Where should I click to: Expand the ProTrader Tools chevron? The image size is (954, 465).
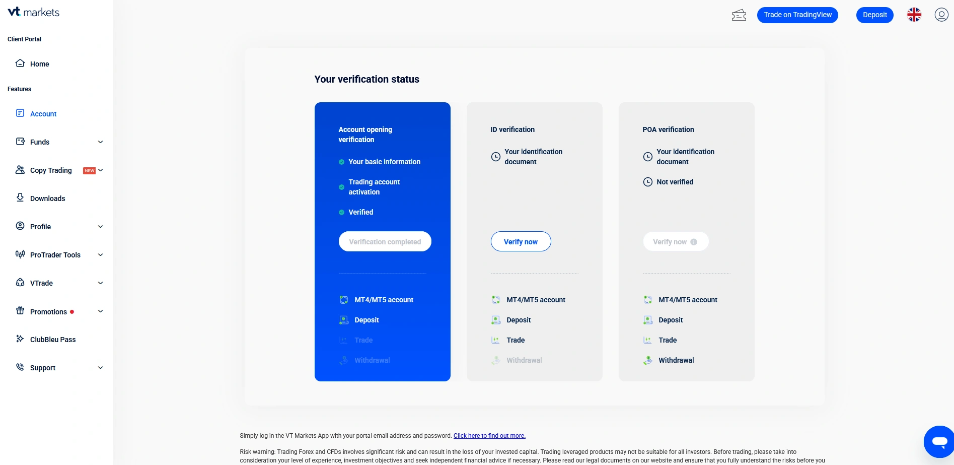[x=101, y=255]
